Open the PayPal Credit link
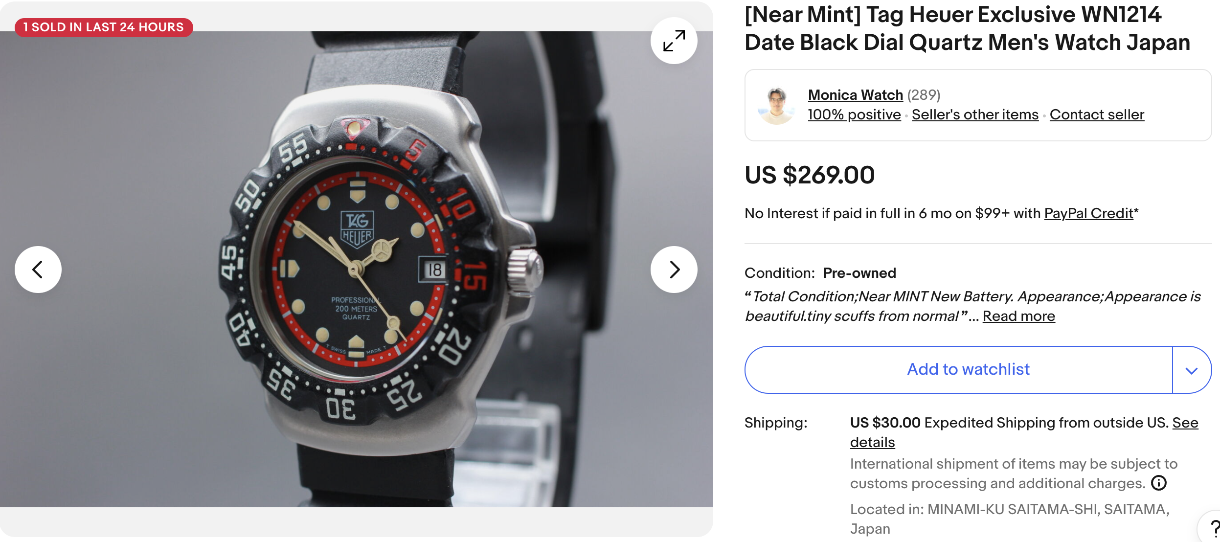The height and width of the screenshot is (542, 1220). (x=1088, y=213)
